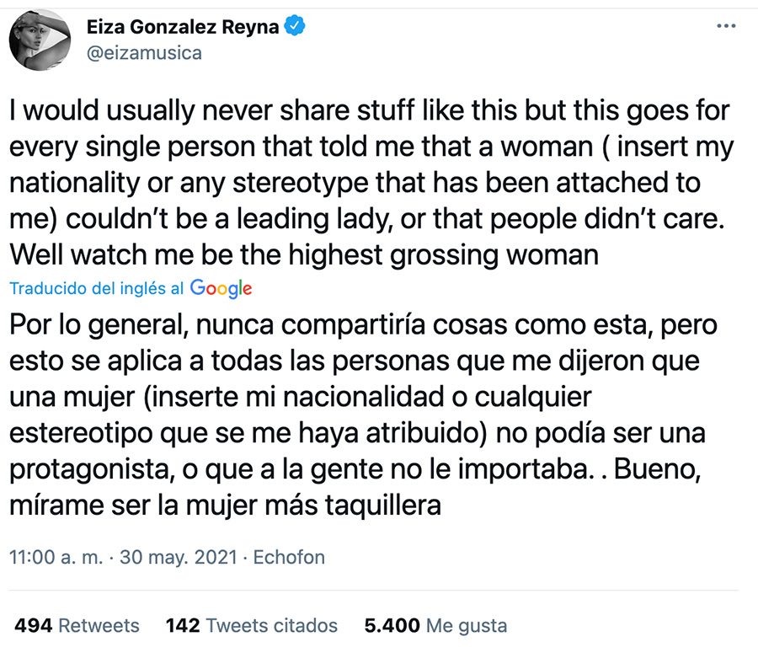
Task: Click the 'highest grossing woman' closing line
Action: [x=304, y=254]
